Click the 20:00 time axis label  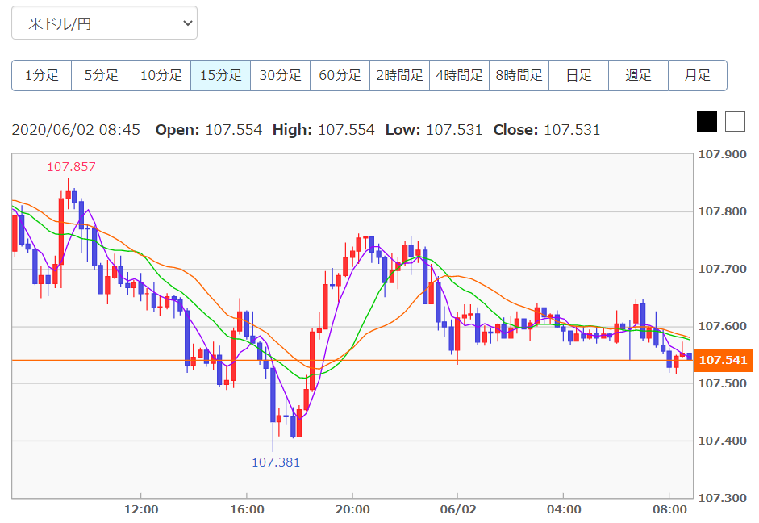tap(352, 509)
